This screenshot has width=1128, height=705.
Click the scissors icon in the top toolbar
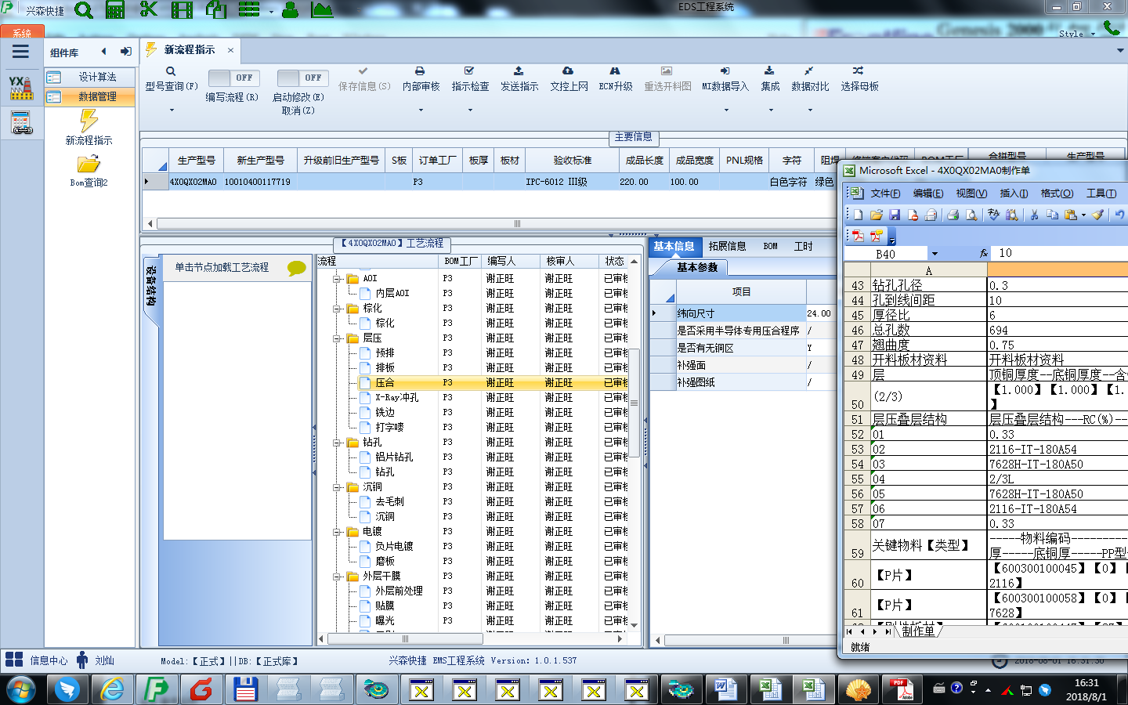(149, 9)
